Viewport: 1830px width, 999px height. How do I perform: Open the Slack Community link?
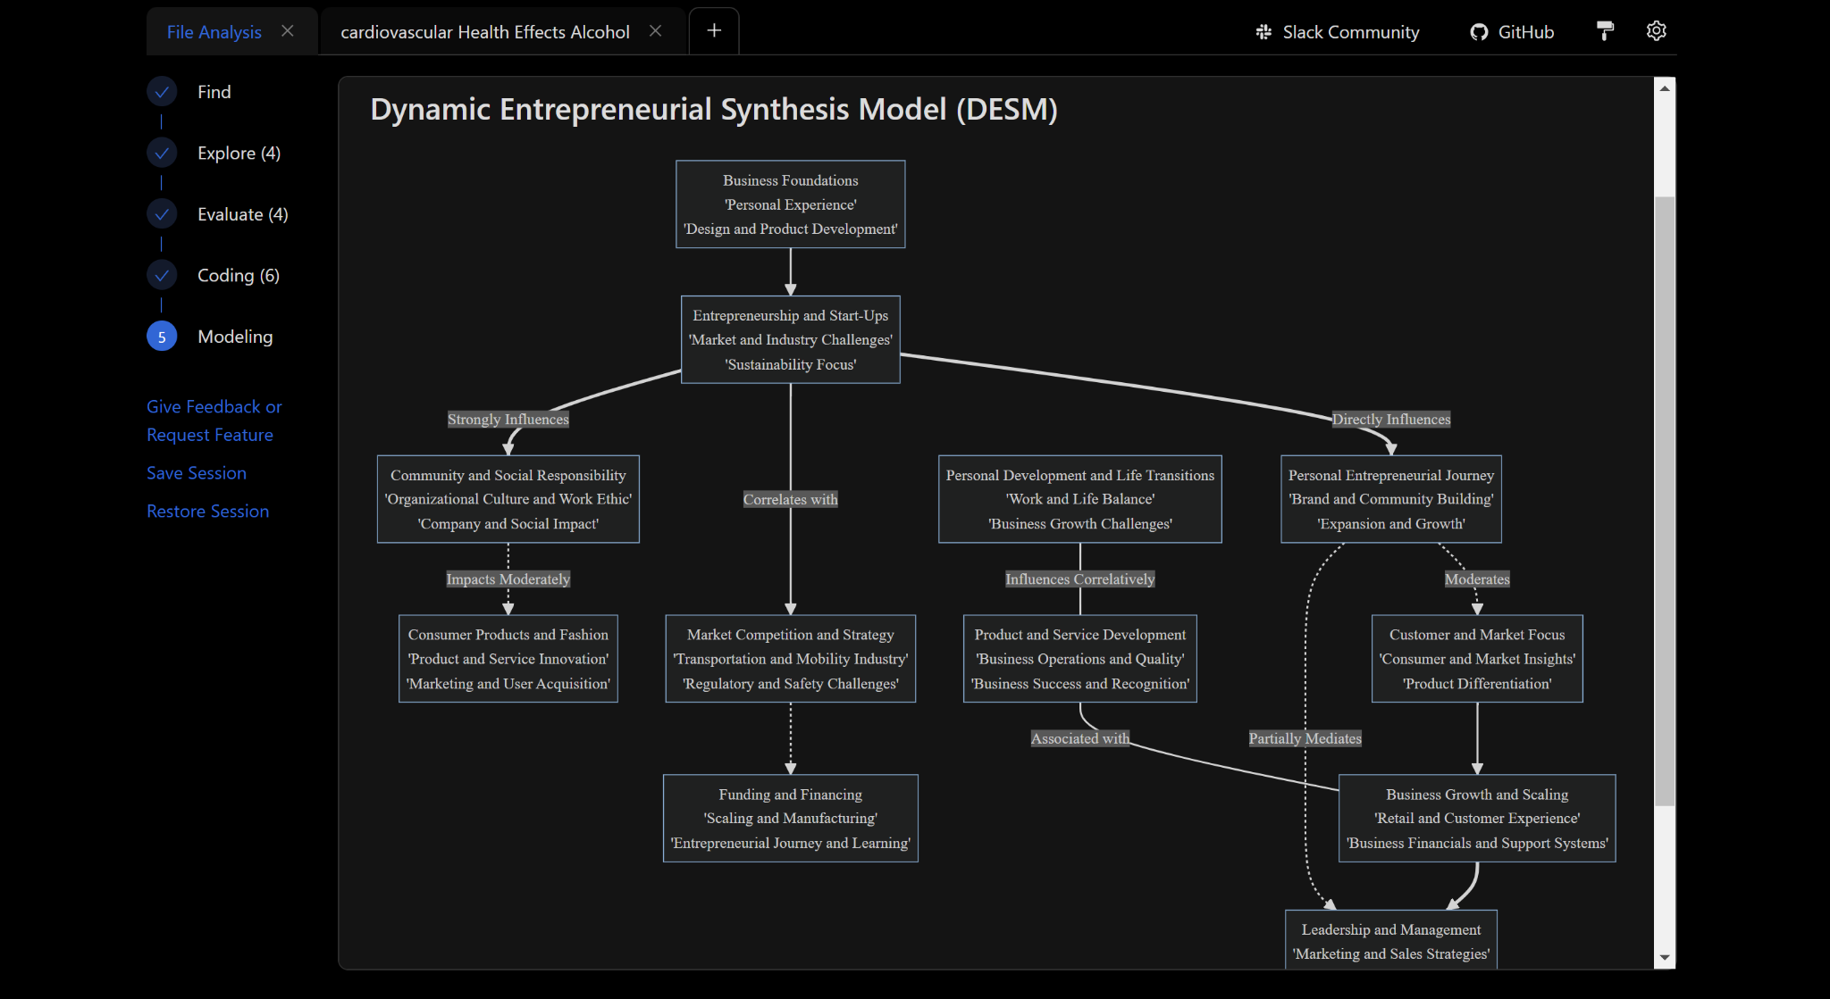[1350, 32]
